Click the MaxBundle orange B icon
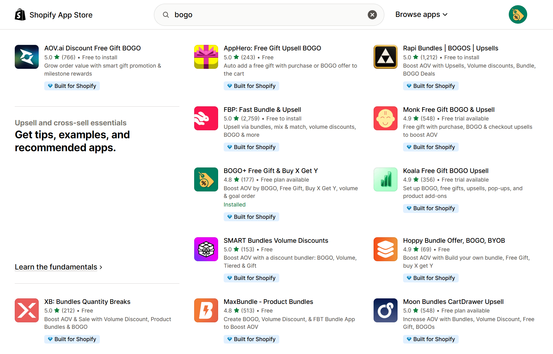Image resolution: width=553 pixels, height=354 pixels. tap(206, 310)
